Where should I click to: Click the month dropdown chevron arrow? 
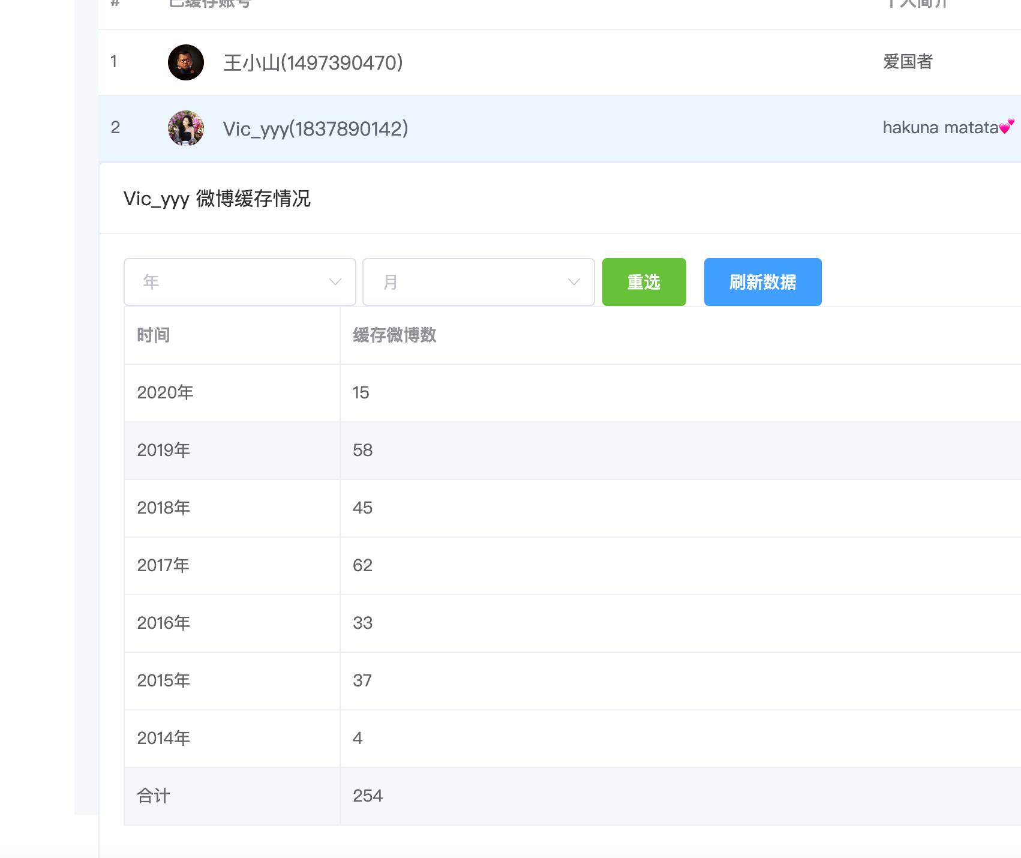574,282
